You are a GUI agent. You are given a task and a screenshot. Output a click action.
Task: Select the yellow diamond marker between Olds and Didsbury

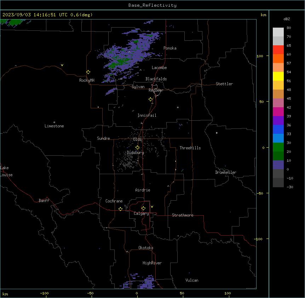pos(137,148)
